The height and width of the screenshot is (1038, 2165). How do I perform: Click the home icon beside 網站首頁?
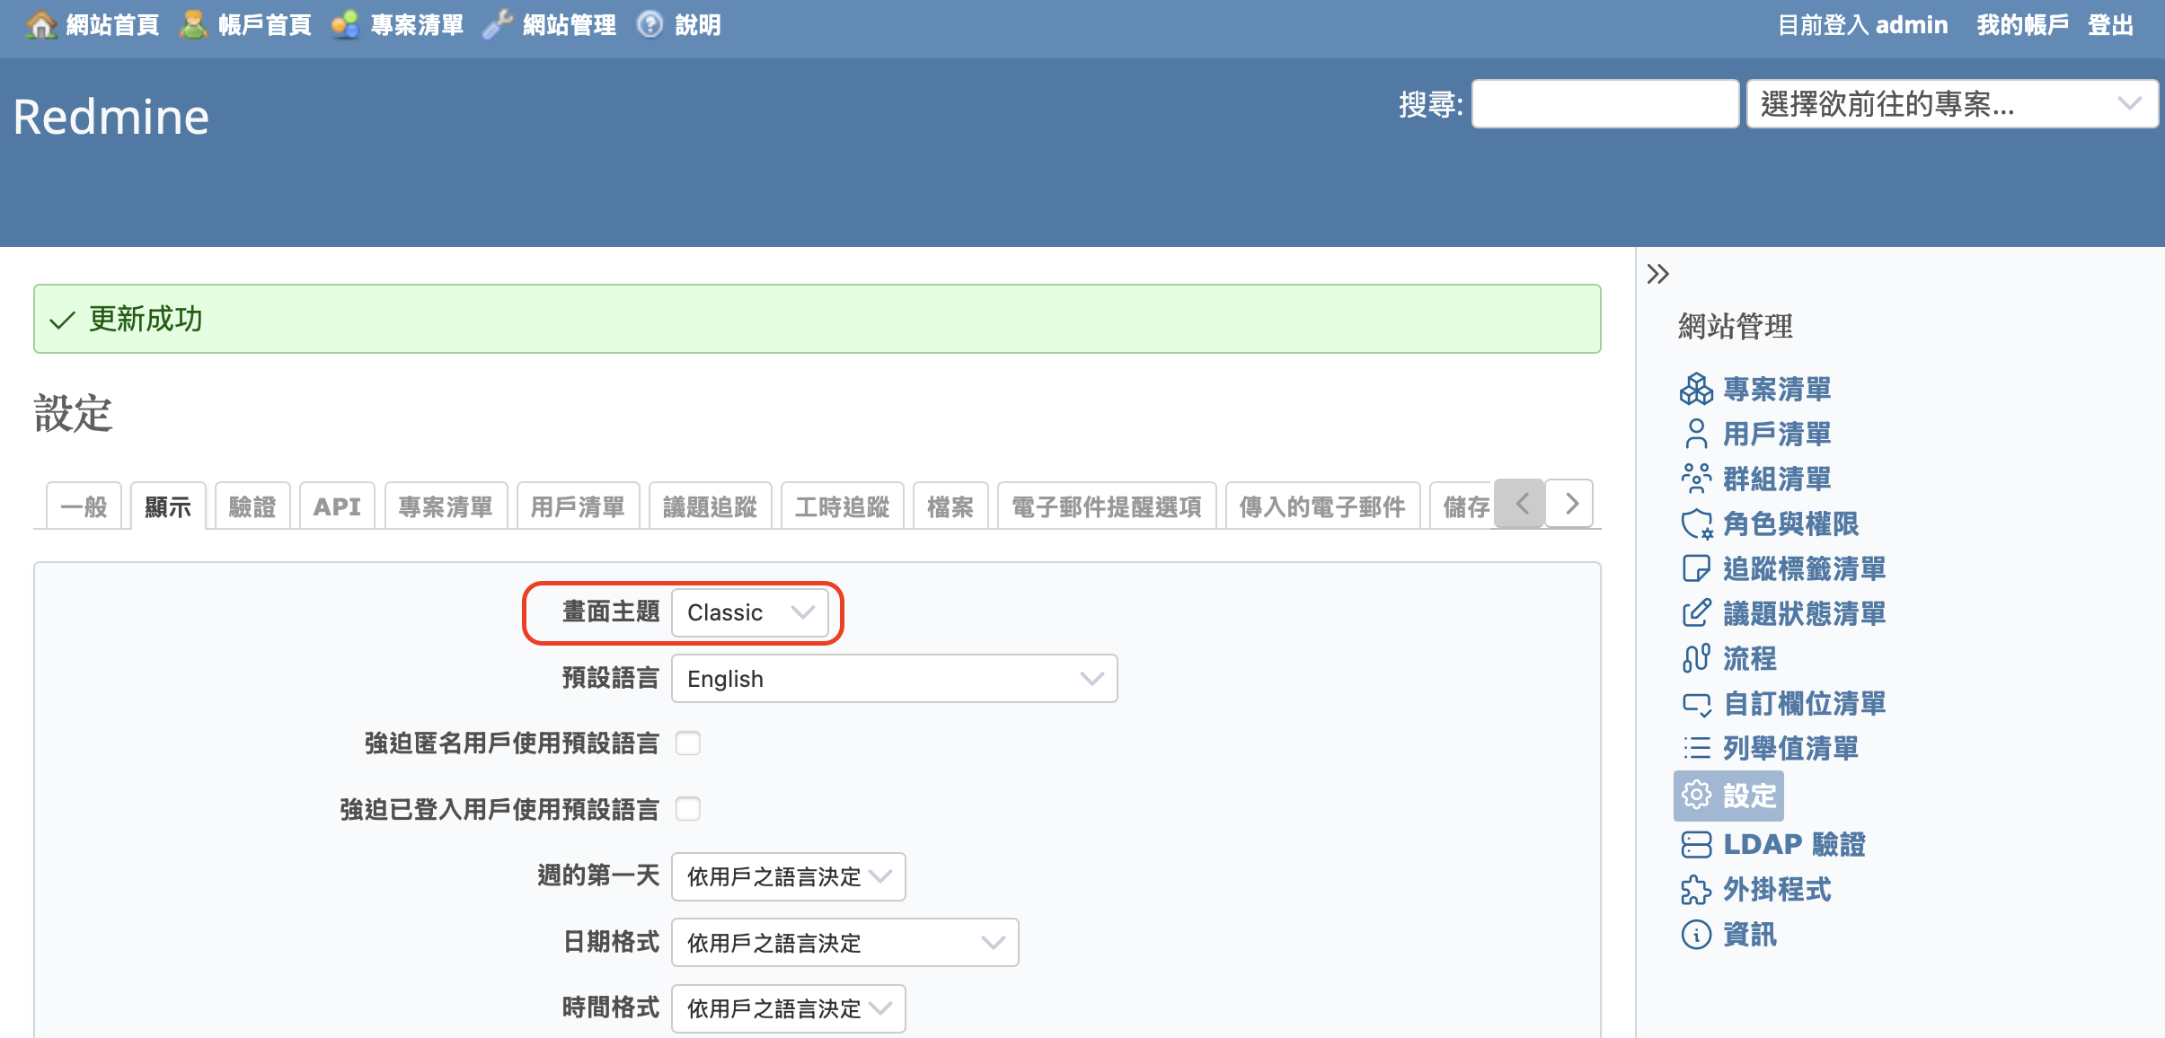coord(40,25)
